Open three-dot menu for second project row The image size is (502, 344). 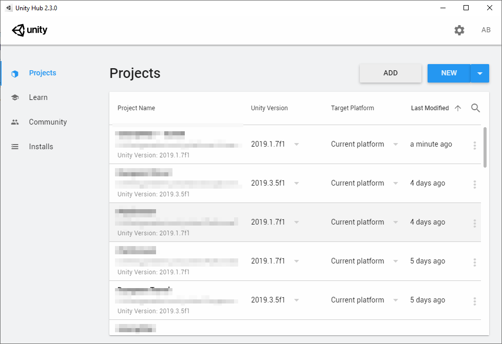pyautogui.click(x=475, y=185)
